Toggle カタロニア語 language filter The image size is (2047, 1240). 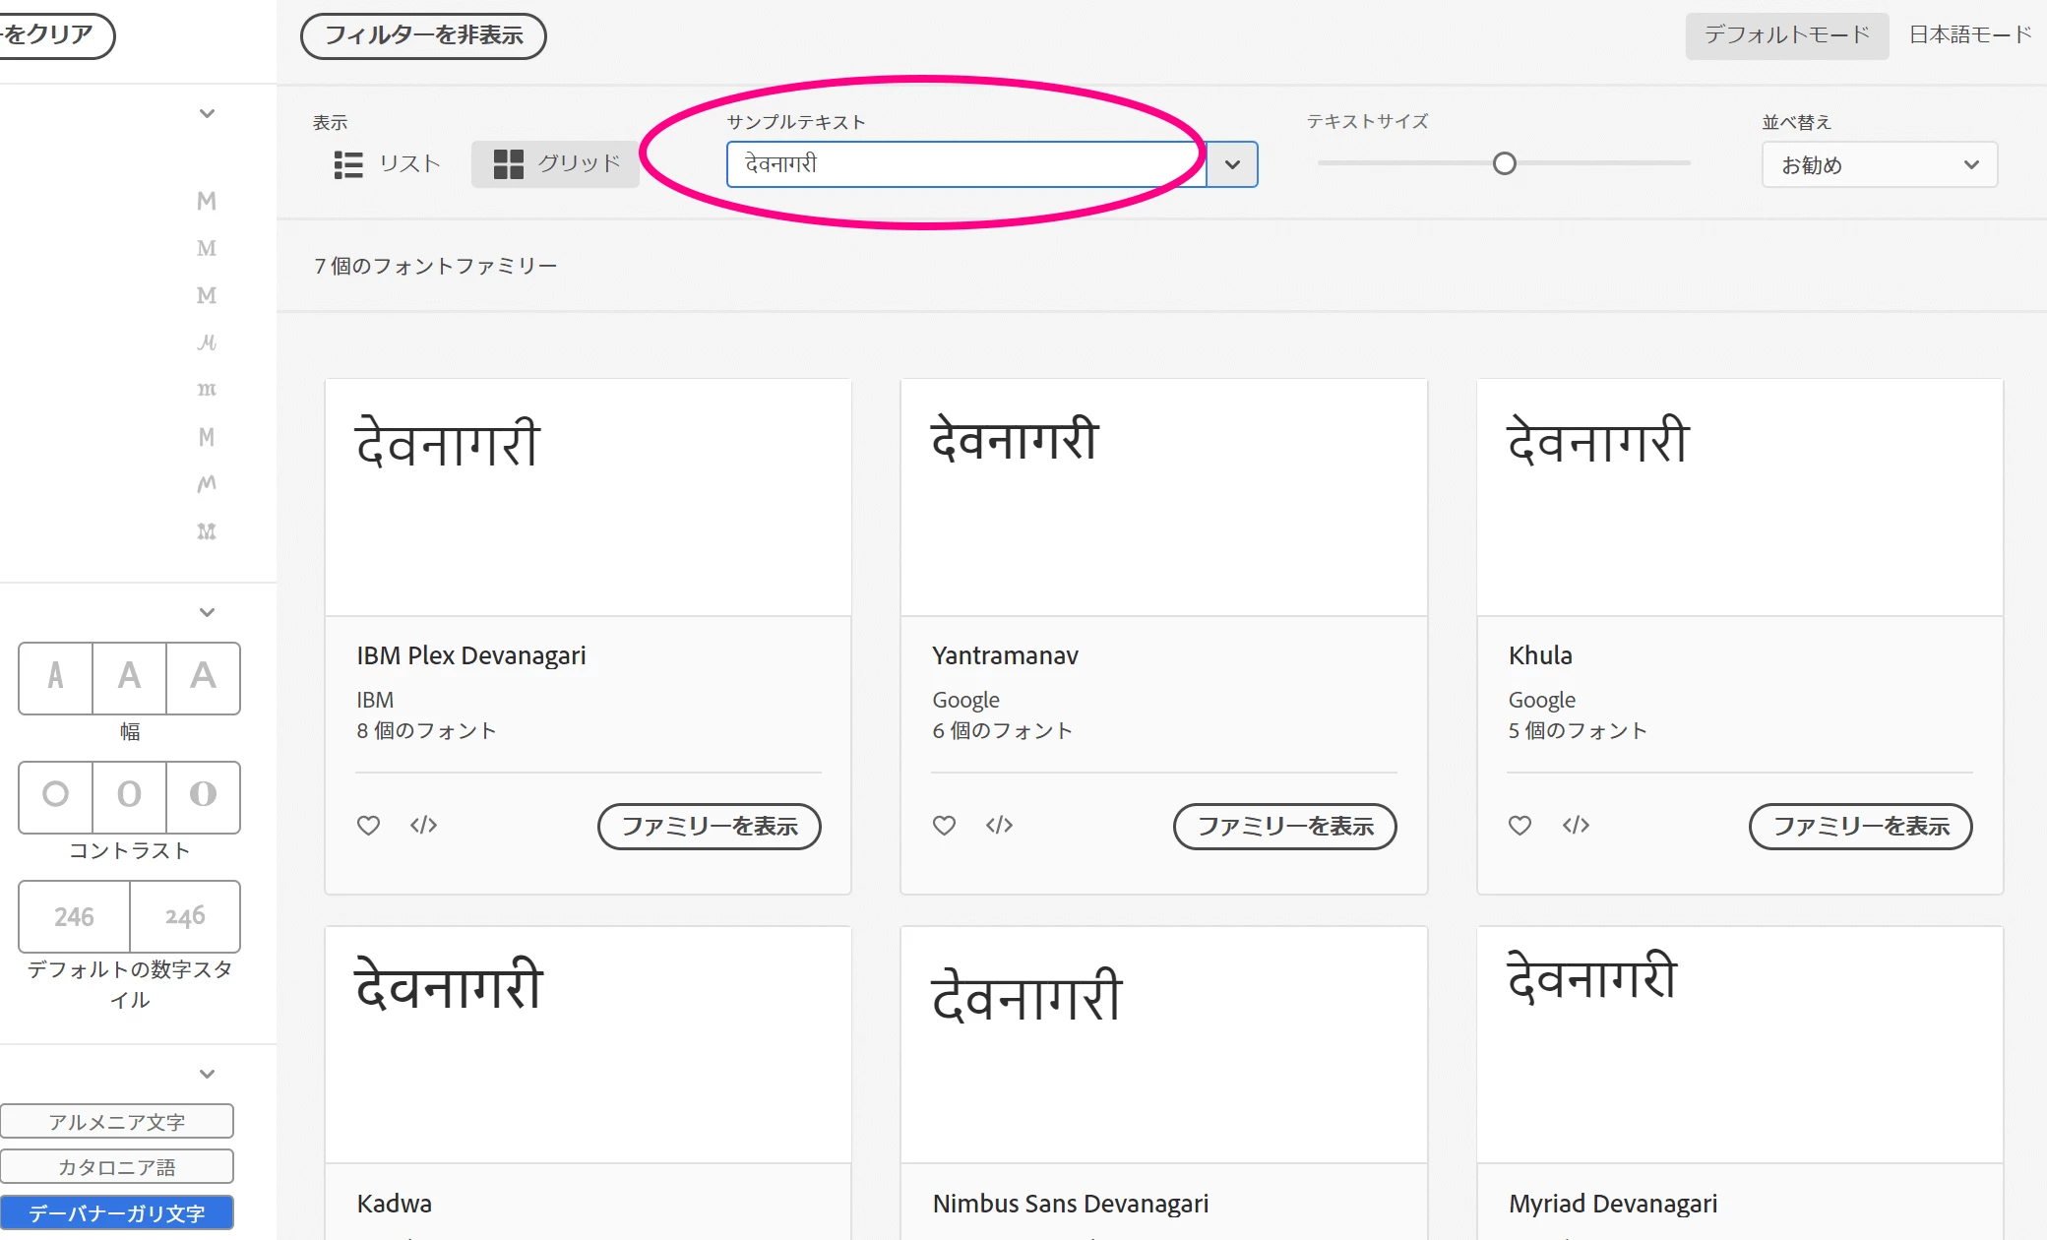(116, 1166)
